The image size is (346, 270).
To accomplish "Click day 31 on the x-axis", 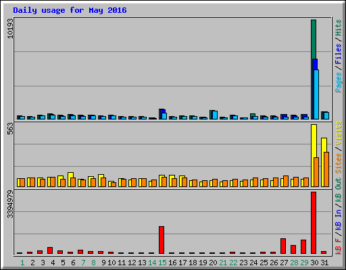I will [x=324, y=263].
